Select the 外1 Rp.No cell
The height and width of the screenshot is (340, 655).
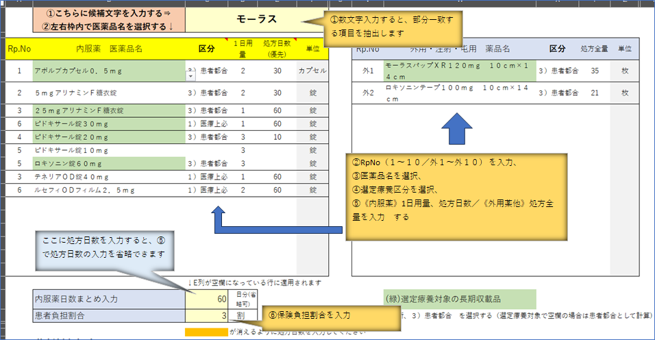coord(368,71)
